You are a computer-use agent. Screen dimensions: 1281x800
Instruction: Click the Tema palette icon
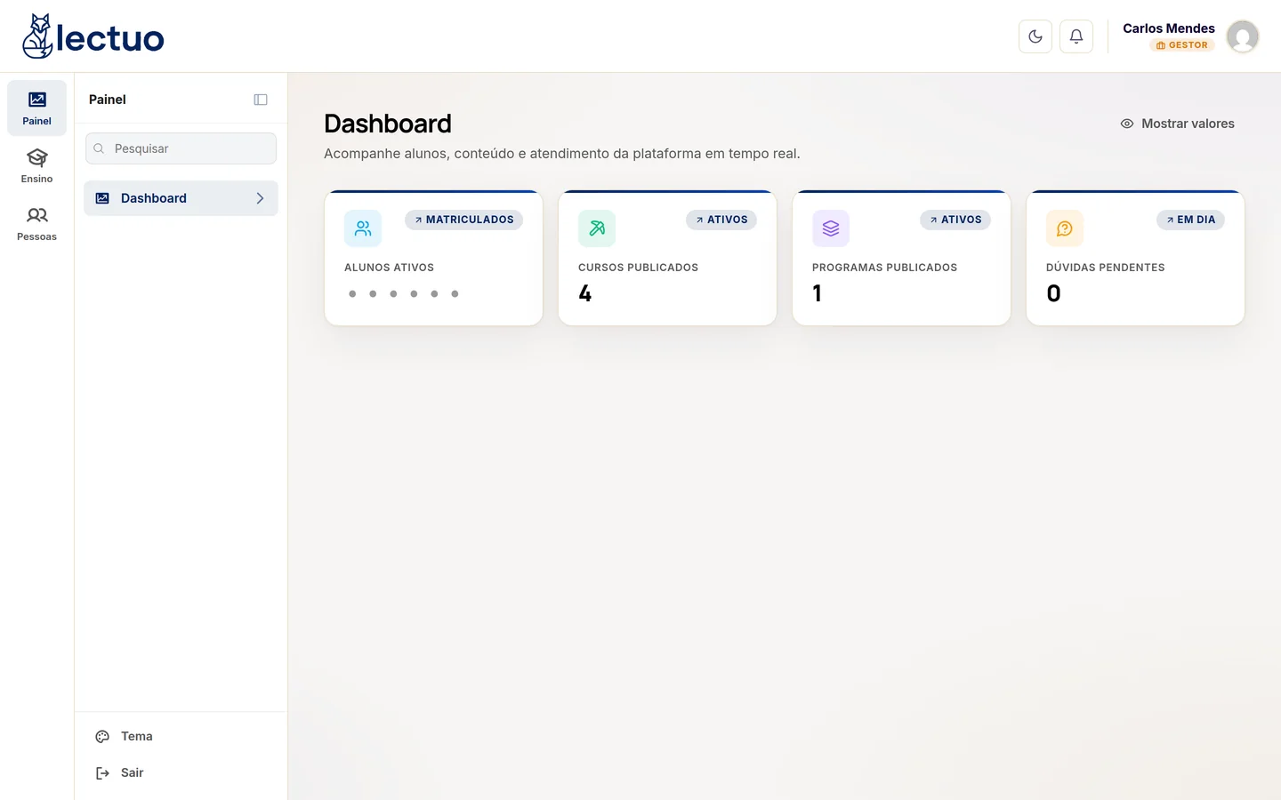(x=102, y=736)
